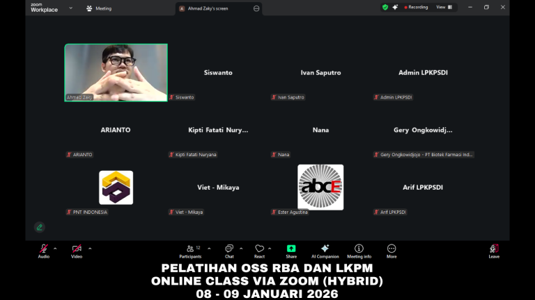Click Siswanto's muted microphone icon
The width and height of the screenshot is (535, 300).
point(171,97)
